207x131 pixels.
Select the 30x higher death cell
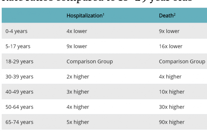[x=172, y=107]
